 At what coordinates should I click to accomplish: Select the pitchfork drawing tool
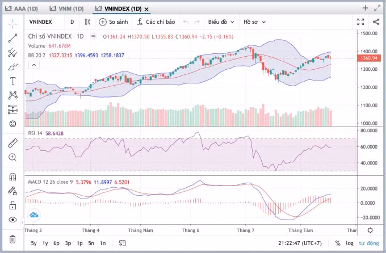coord(13,52)
